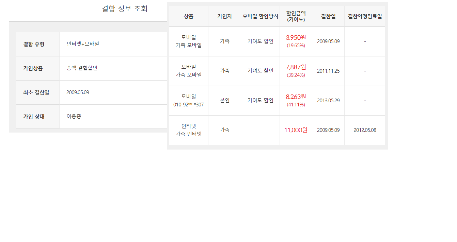This screenshot has width=457, height=242.
Task: Click the 결합약정만료일 column header
Action: [x=365, y=16]
